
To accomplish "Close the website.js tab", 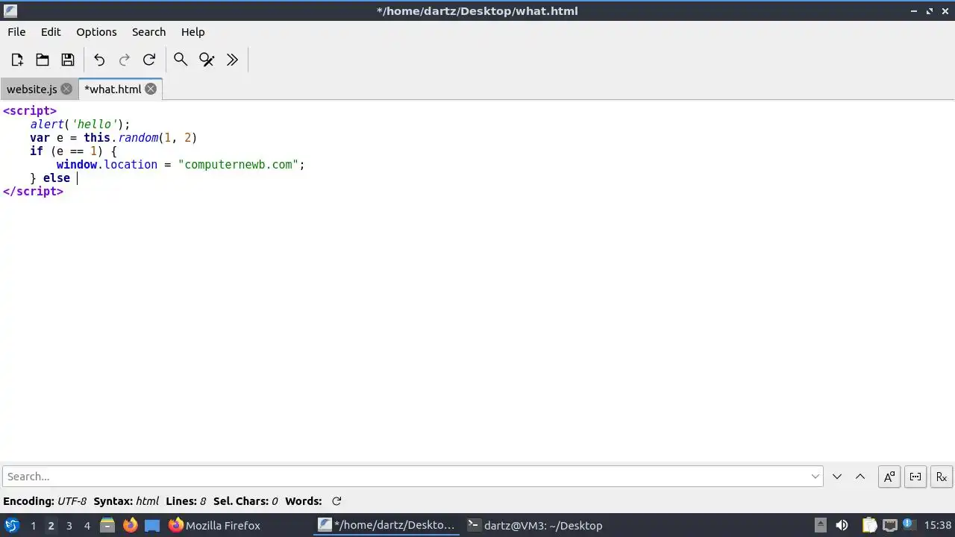I will point(66,89).
